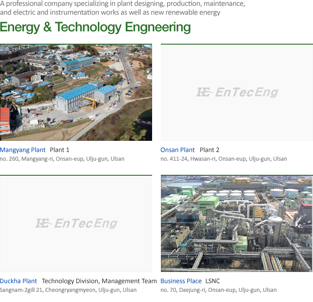This screenshot has height=302, width=313.
Task: Click the Hwasan-ri address text
Action: (224, 159)
